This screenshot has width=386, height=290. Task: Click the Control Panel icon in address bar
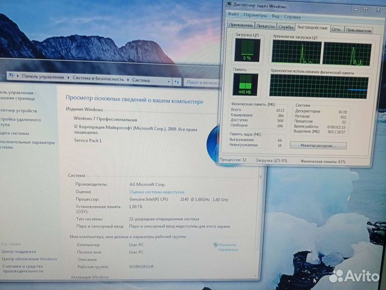click(11, 75)
